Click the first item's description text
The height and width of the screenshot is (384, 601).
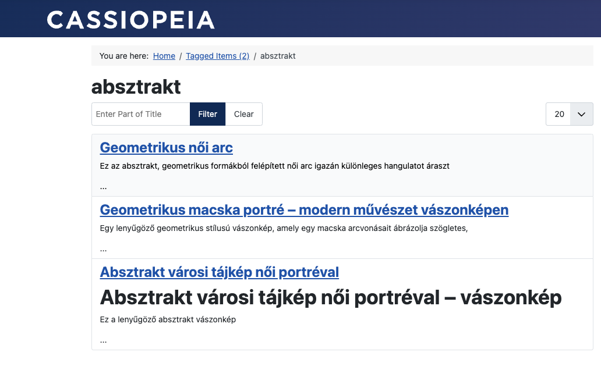[274, 166]
